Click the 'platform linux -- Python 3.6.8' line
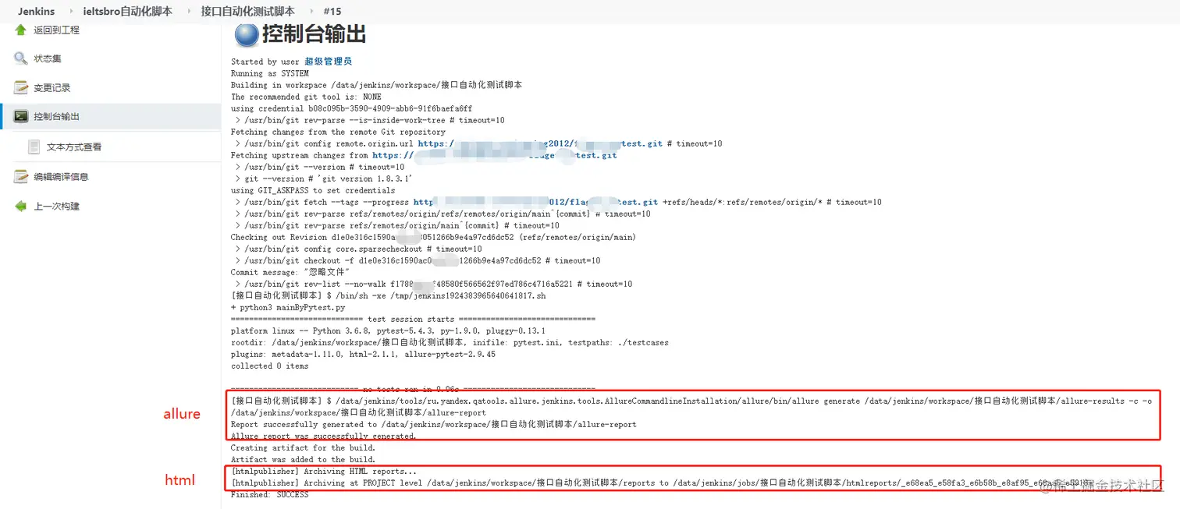Image resolution: width=1180 pixels, height=509 pixels. [x=388, y=330]
